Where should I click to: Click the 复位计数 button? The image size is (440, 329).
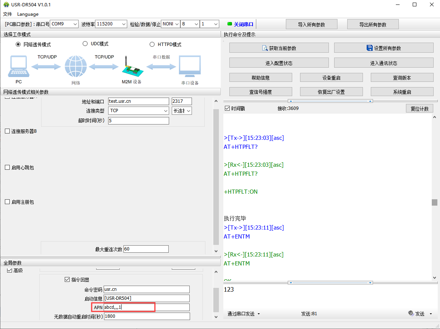point(419,108)
